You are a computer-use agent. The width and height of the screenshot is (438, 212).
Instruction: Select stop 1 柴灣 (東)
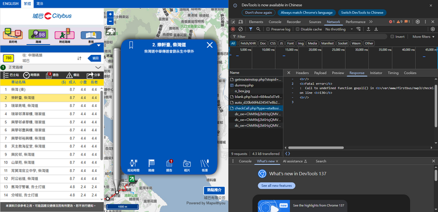point(50,90)
